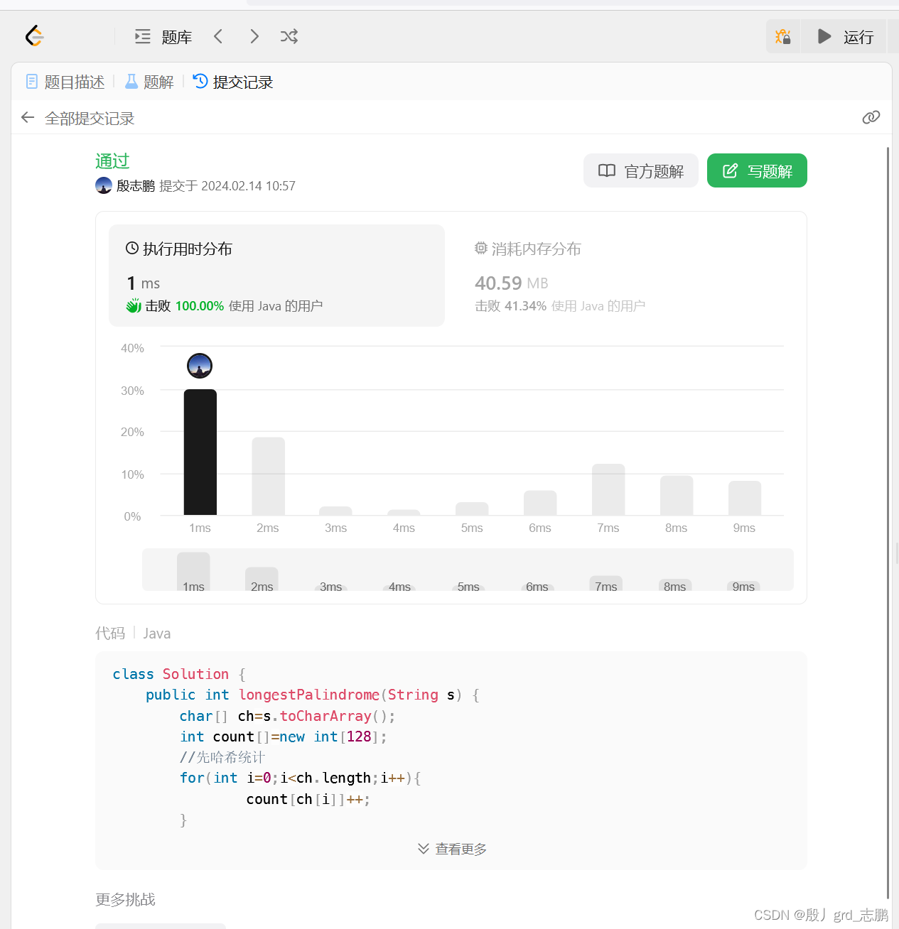Click user avatar beside 殷志鹏
The image size is (899, 929).
tap(104, 185)
